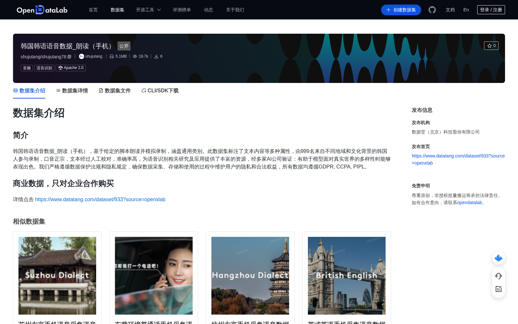The image size is (518, 324).
Task: Click the 公开 visibility badge
Action: 124,46
